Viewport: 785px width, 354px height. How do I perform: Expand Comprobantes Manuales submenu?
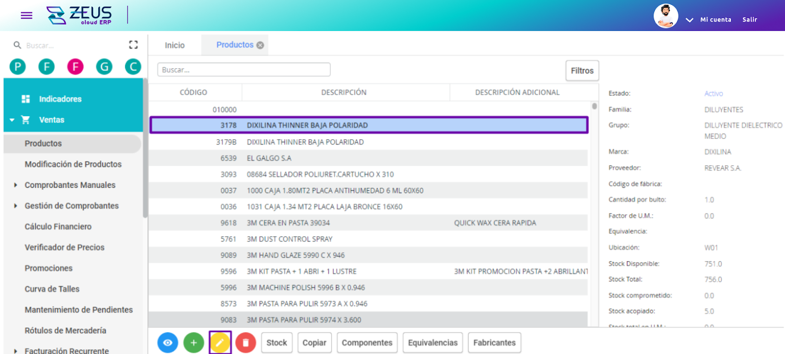16,185
